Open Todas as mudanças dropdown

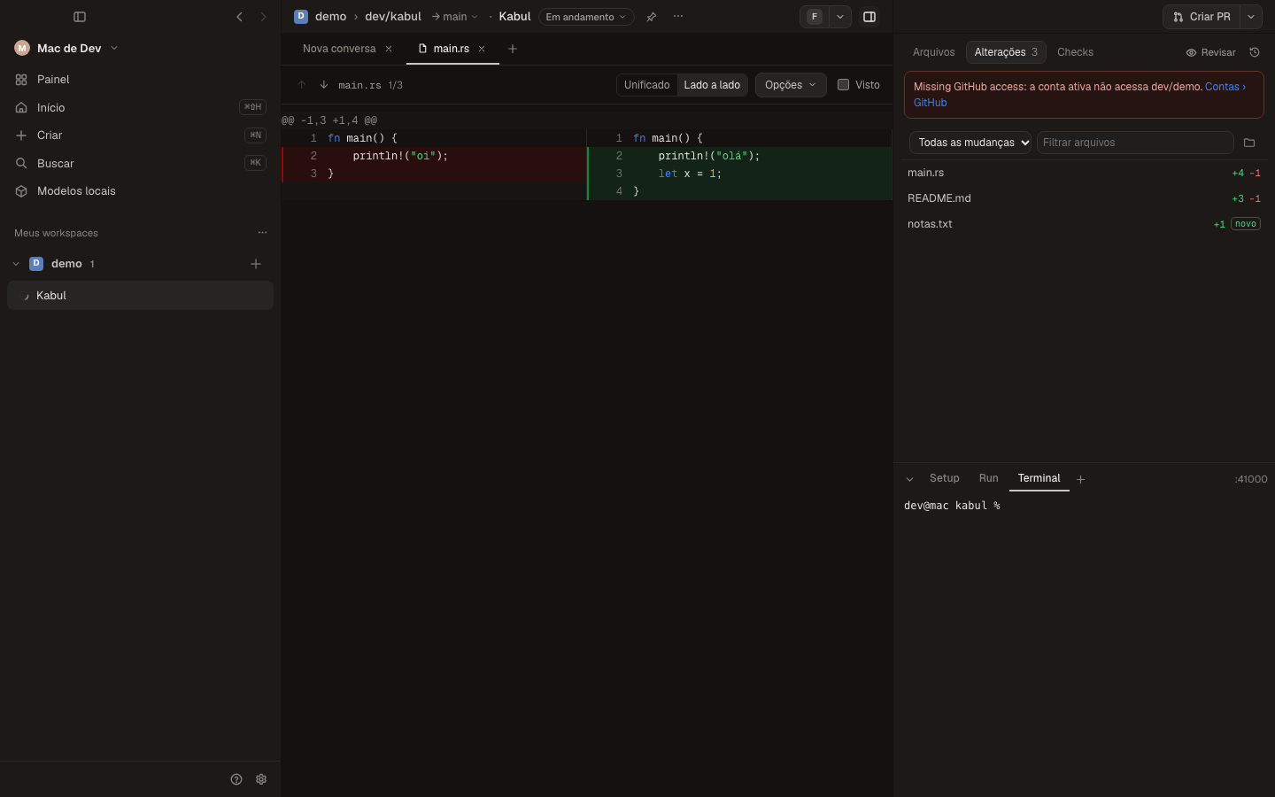point(970,143)
